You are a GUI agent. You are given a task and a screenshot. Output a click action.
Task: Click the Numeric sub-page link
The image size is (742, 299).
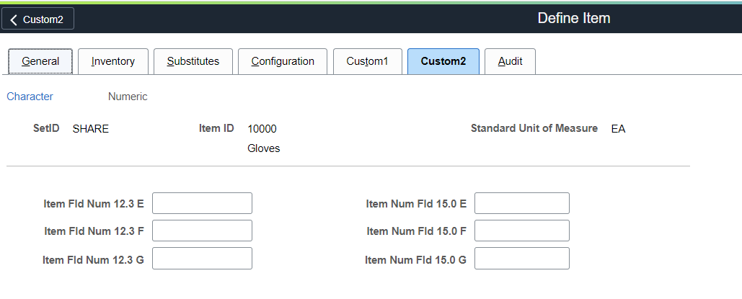click(128, 97)
